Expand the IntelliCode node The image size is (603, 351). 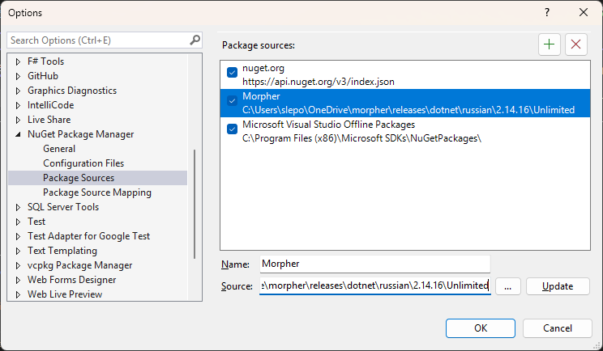click(x=19, y=105)
